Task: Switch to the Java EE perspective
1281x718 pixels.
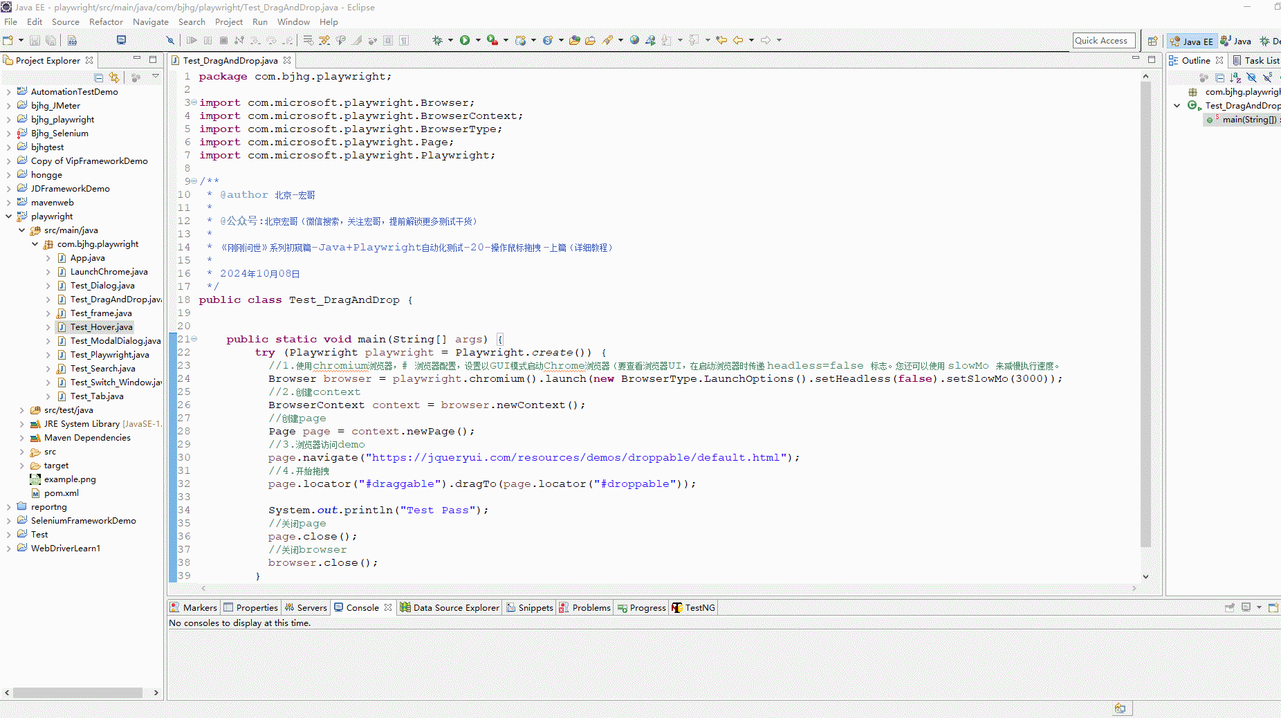Action: point(1191,41)
